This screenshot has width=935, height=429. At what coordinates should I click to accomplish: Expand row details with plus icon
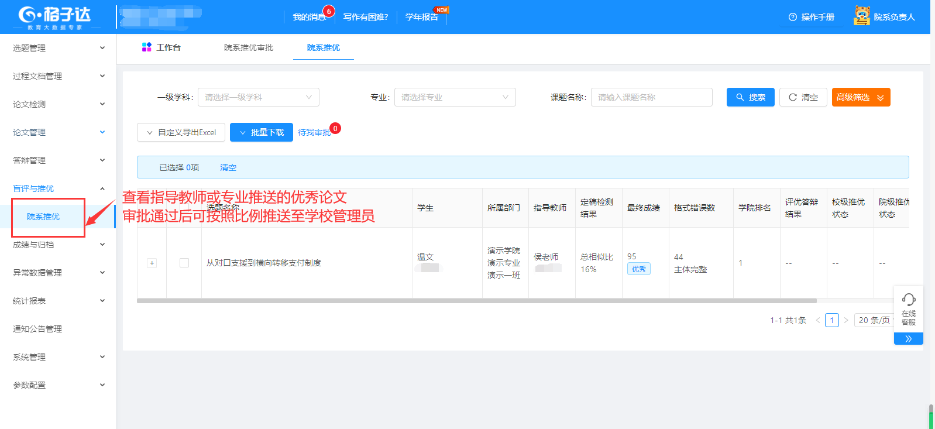click(152, 263)
